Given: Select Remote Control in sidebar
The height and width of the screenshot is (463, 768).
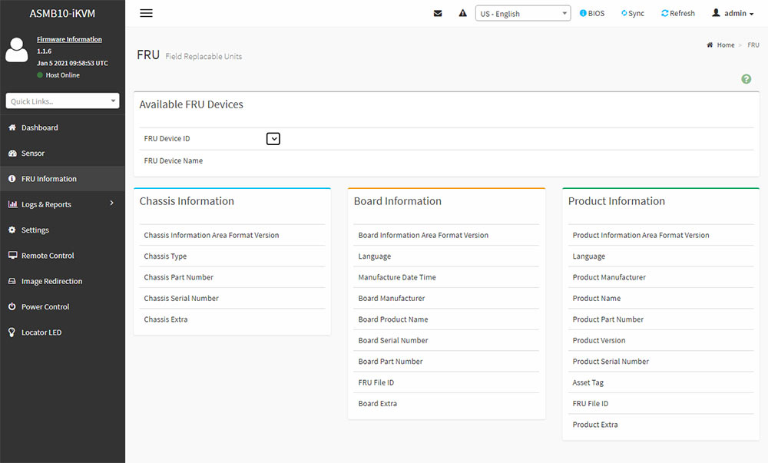Looking at the screenshot, I should [x=47, y=256].
